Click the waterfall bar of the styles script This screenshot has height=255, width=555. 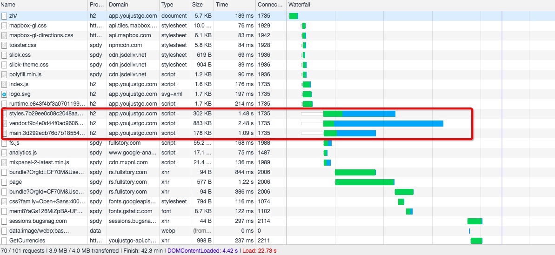coord(359,114)
